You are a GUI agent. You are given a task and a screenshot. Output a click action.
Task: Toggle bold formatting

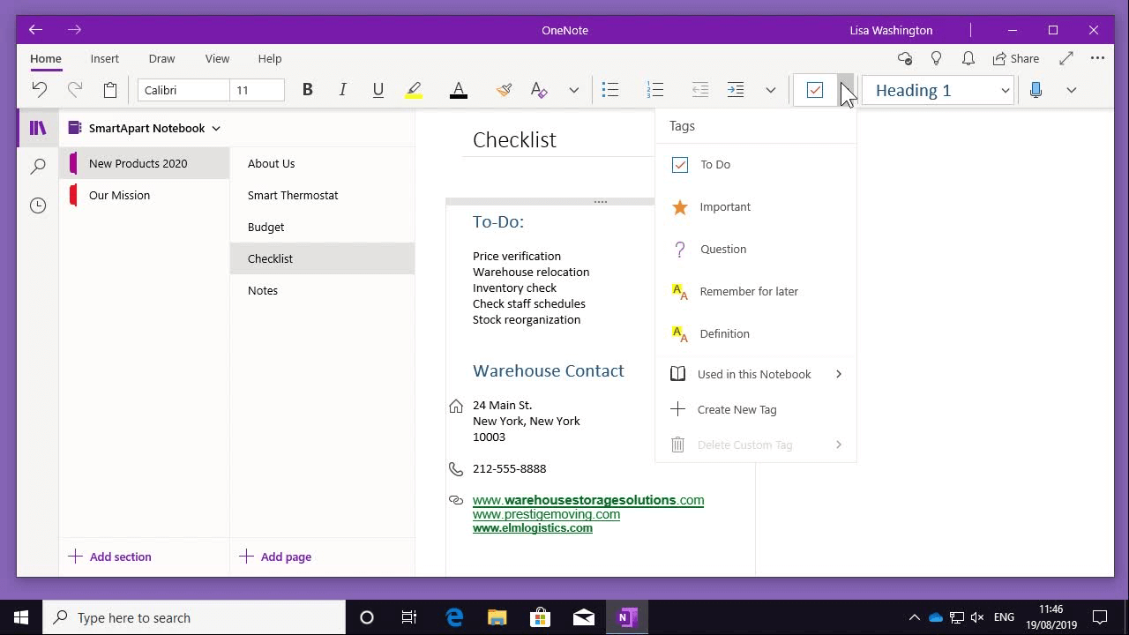(307, 89)
